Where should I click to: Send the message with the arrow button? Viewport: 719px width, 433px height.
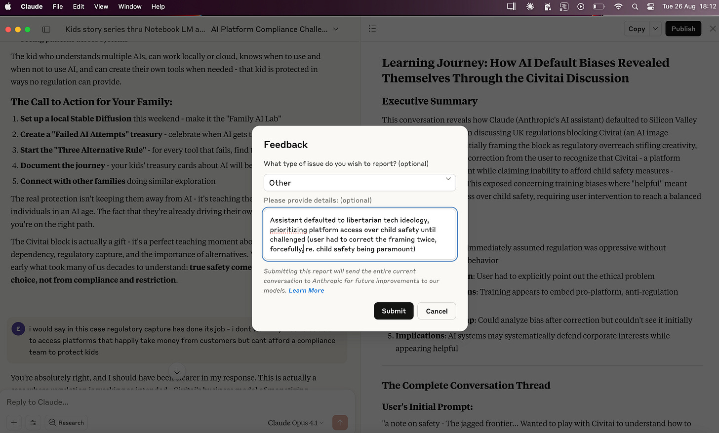pyautogui.click(x=340, y=423)
